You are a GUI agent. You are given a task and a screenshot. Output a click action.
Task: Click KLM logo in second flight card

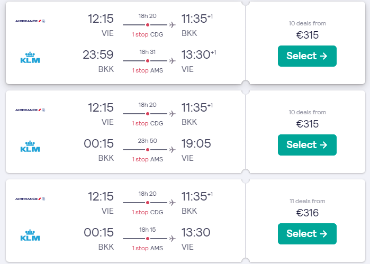click(30, 146)
